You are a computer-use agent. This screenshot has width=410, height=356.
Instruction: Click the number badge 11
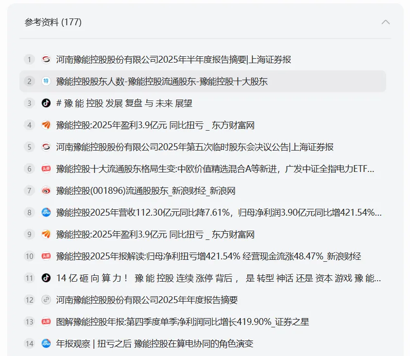pos(29,278)
